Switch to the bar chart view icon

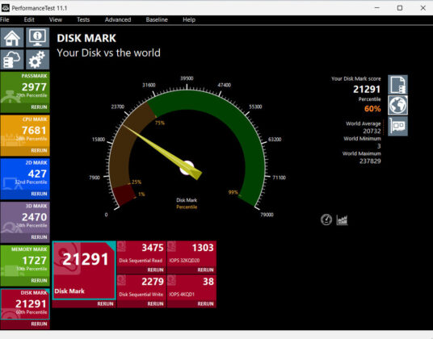pyautogui.click(x=342, y=220)
